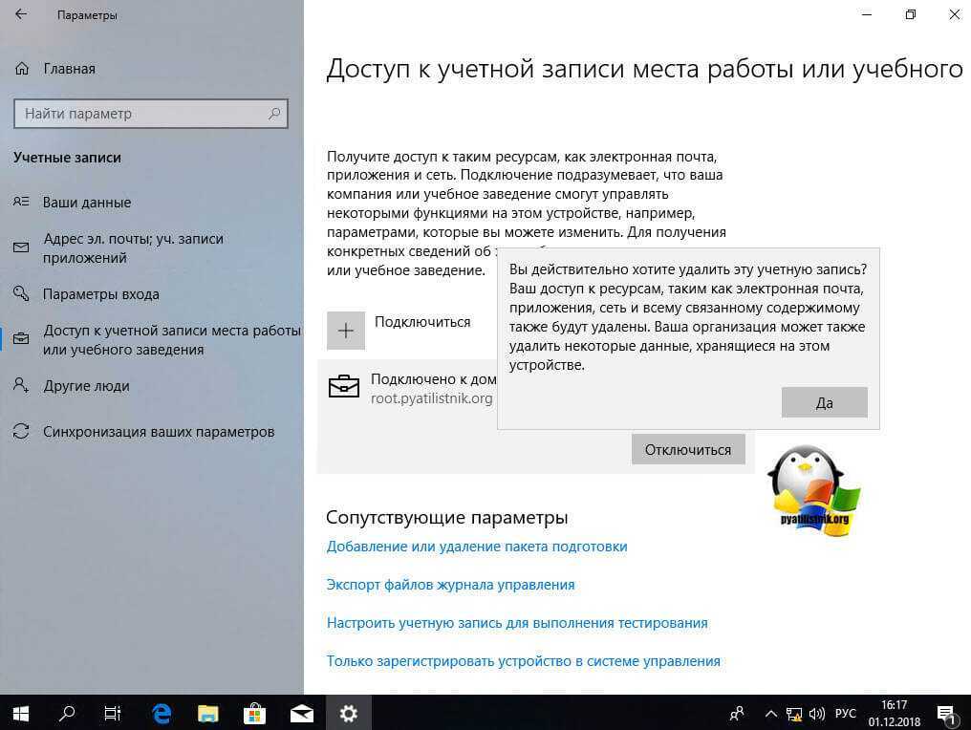
Task: Launch Microsoft Edge from the taskbar
Action: click(x=162, y=713)
